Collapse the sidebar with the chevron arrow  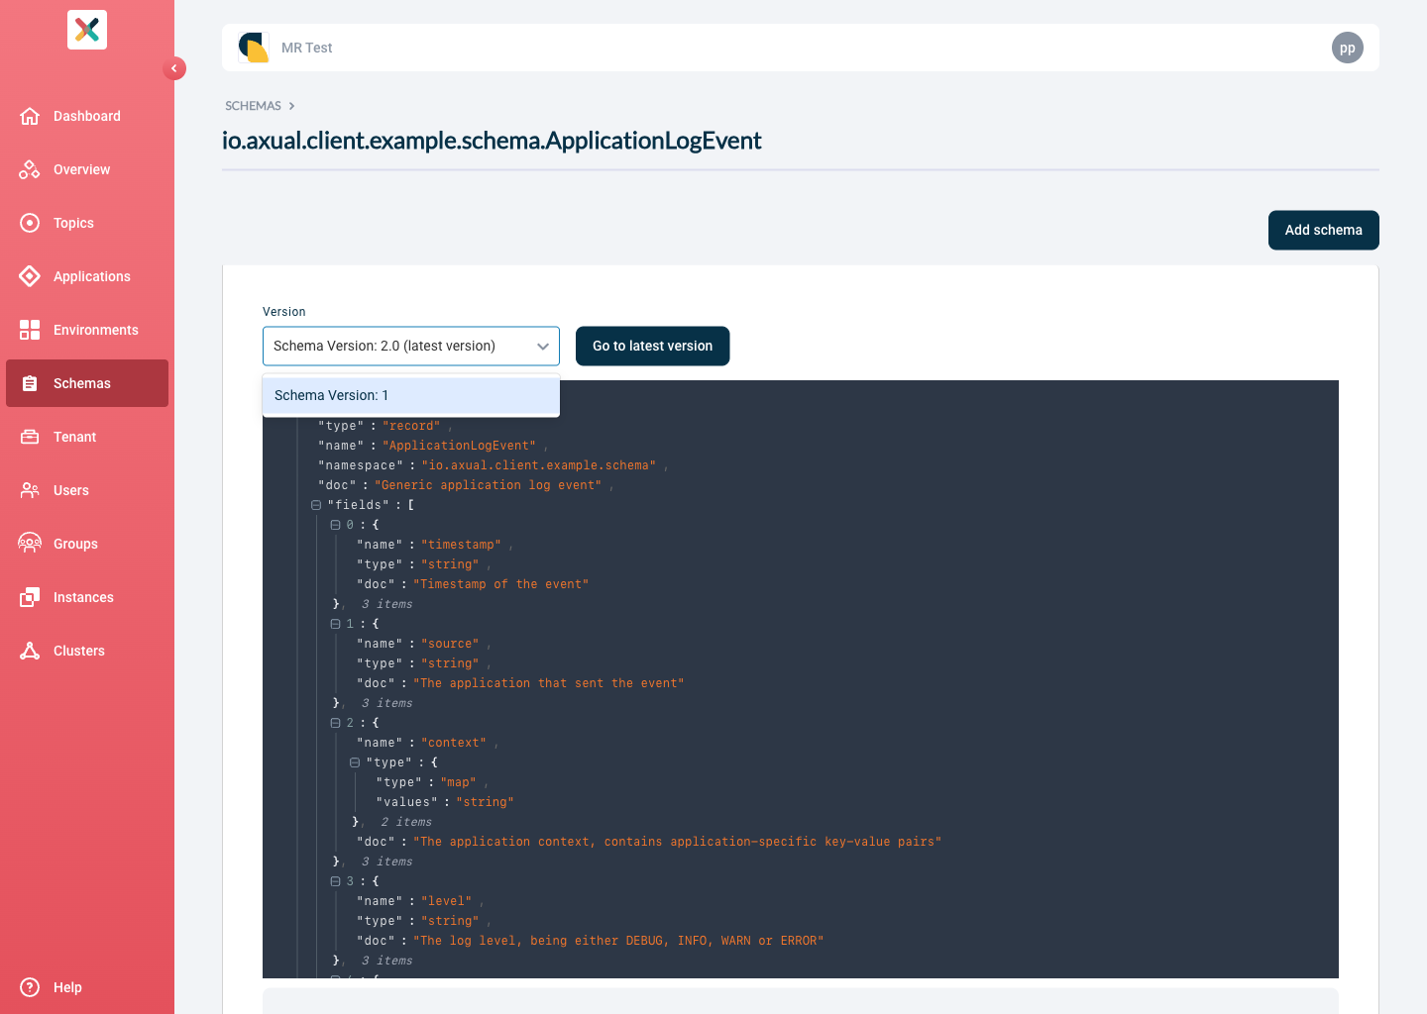[174, 68]
